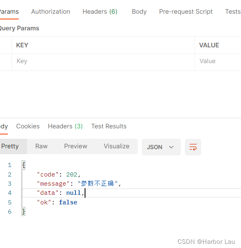Switch to the Authorization tab

coord(51,12)
